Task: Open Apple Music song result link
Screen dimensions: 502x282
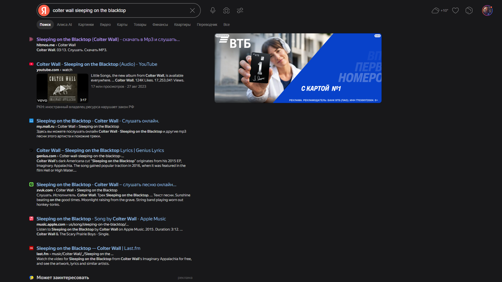Action: click(x=101, y=219)
